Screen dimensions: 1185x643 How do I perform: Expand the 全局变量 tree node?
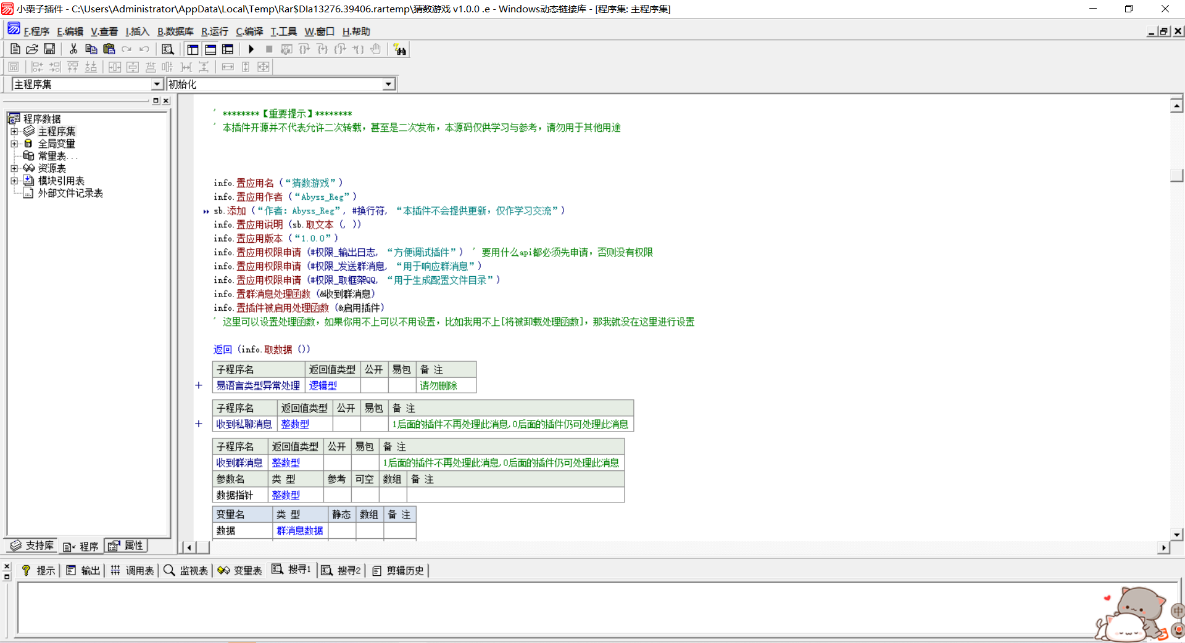pyautogui.click(x=14, y=144)
